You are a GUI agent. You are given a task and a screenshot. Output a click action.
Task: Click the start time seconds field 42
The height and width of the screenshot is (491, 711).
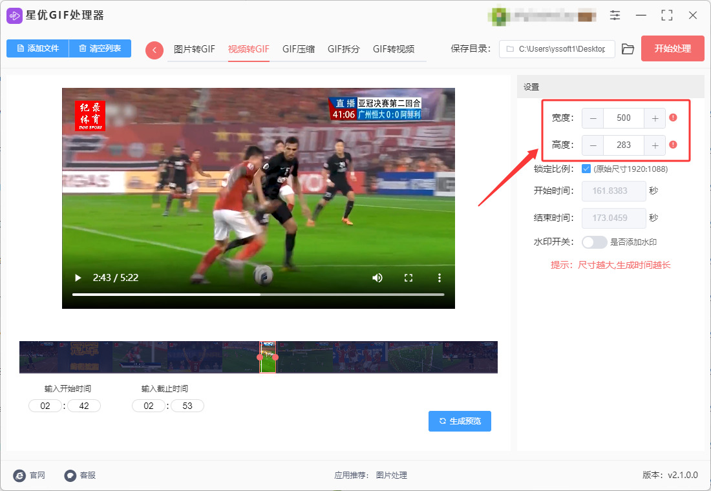pyautogui.click(x=84, y=406)
